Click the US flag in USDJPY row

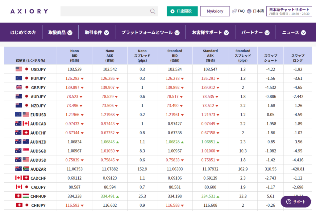19,69
